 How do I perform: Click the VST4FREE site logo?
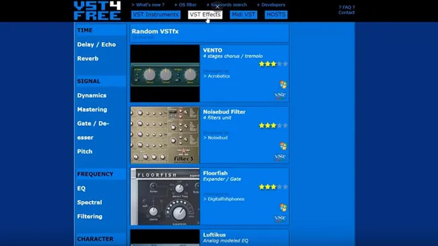pos(97,10)
